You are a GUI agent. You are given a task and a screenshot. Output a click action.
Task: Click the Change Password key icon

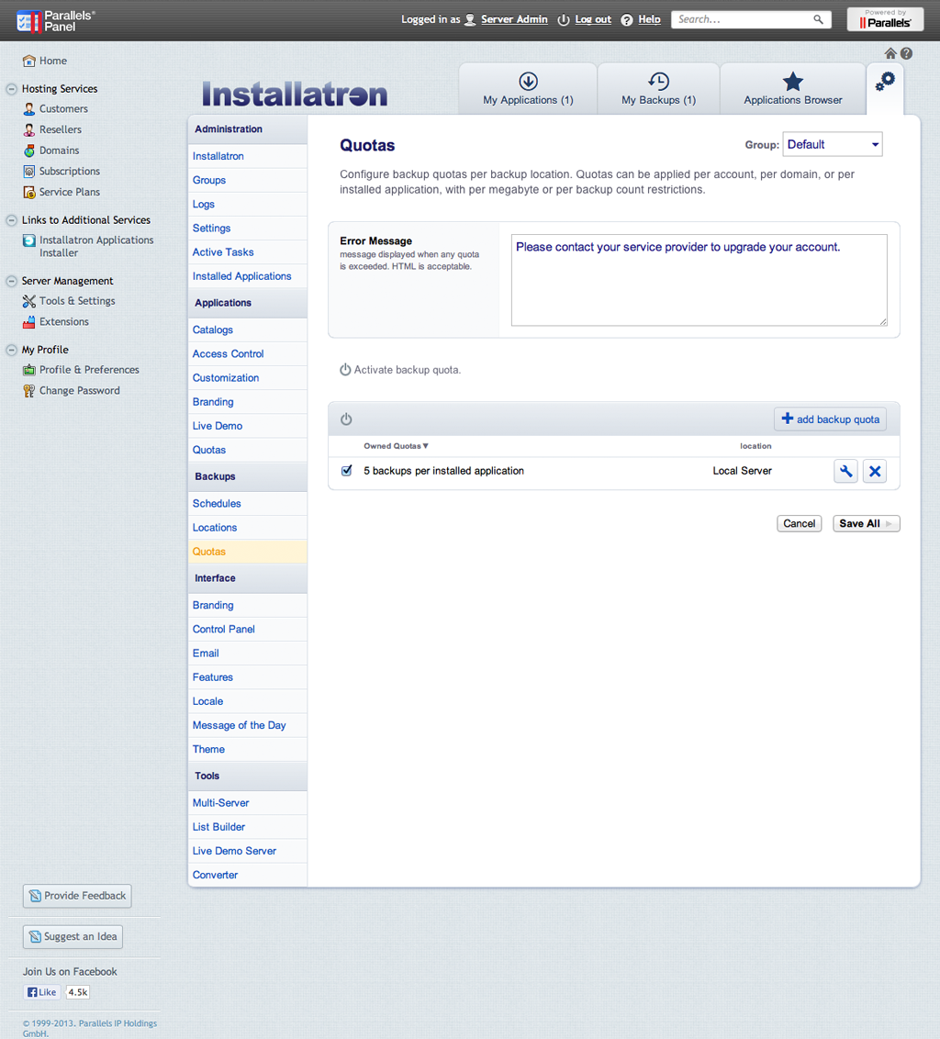point(29,391)
